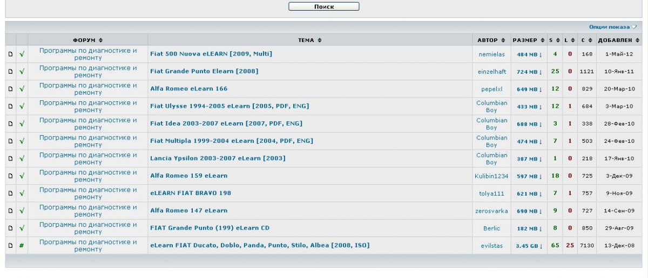The height and width of the screenshot is (278, 648).
Task: Open author profile tolya111
Action: (x=491, y=193)
